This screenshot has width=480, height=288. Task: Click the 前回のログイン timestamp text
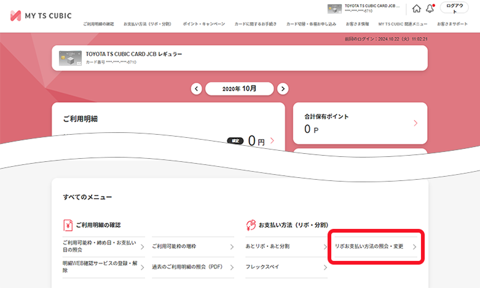pos(386,39)
